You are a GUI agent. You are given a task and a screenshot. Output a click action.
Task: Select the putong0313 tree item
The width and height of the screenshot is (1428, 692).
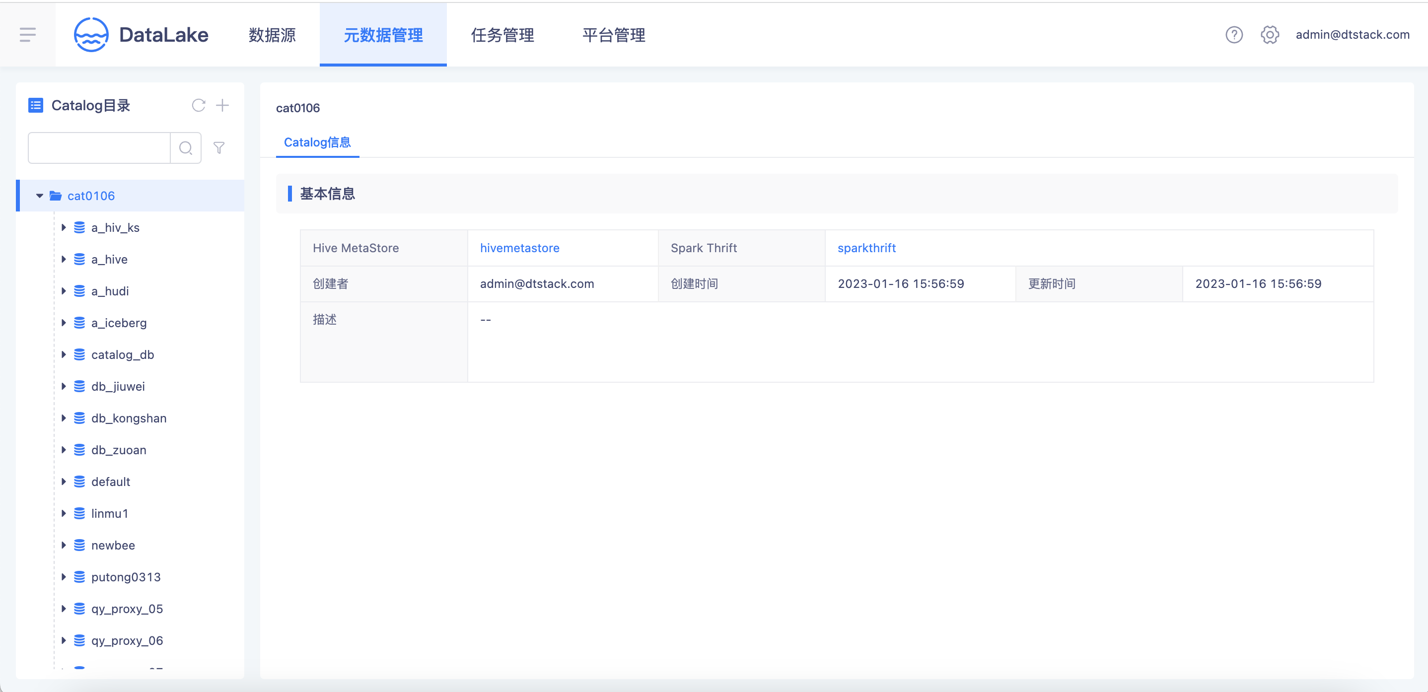(126, 577)
